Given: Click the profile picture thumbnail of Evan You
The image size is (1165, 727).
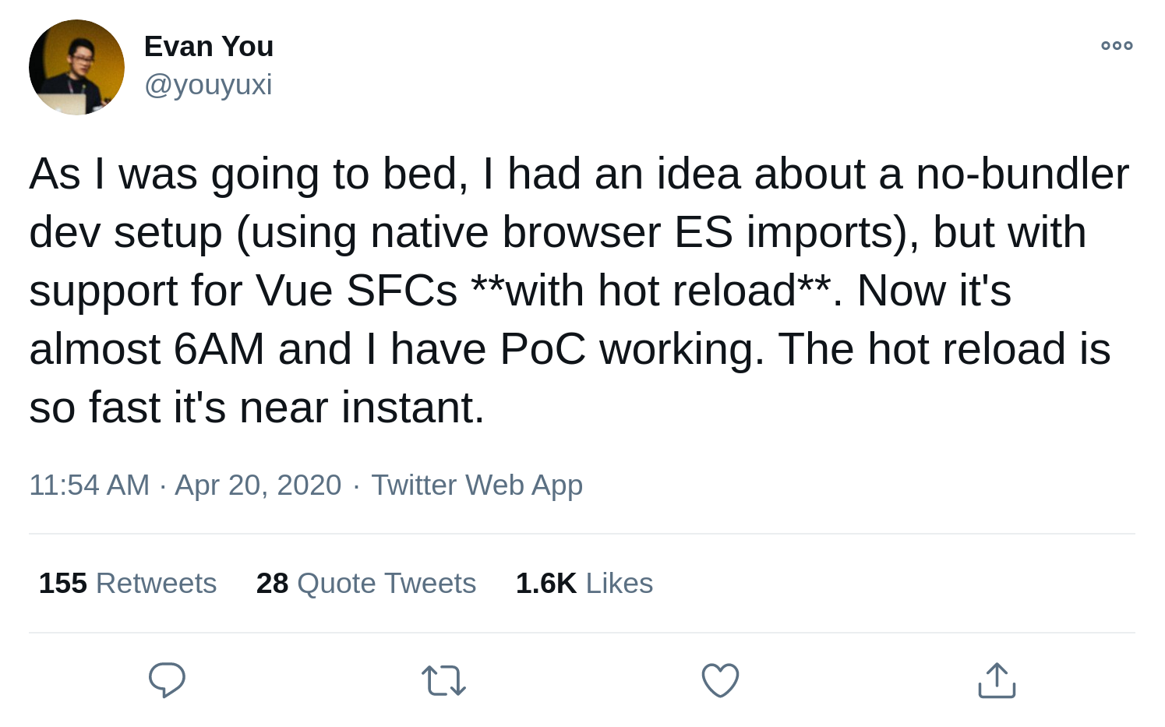Looking at the screenshot, I should 76,67.
